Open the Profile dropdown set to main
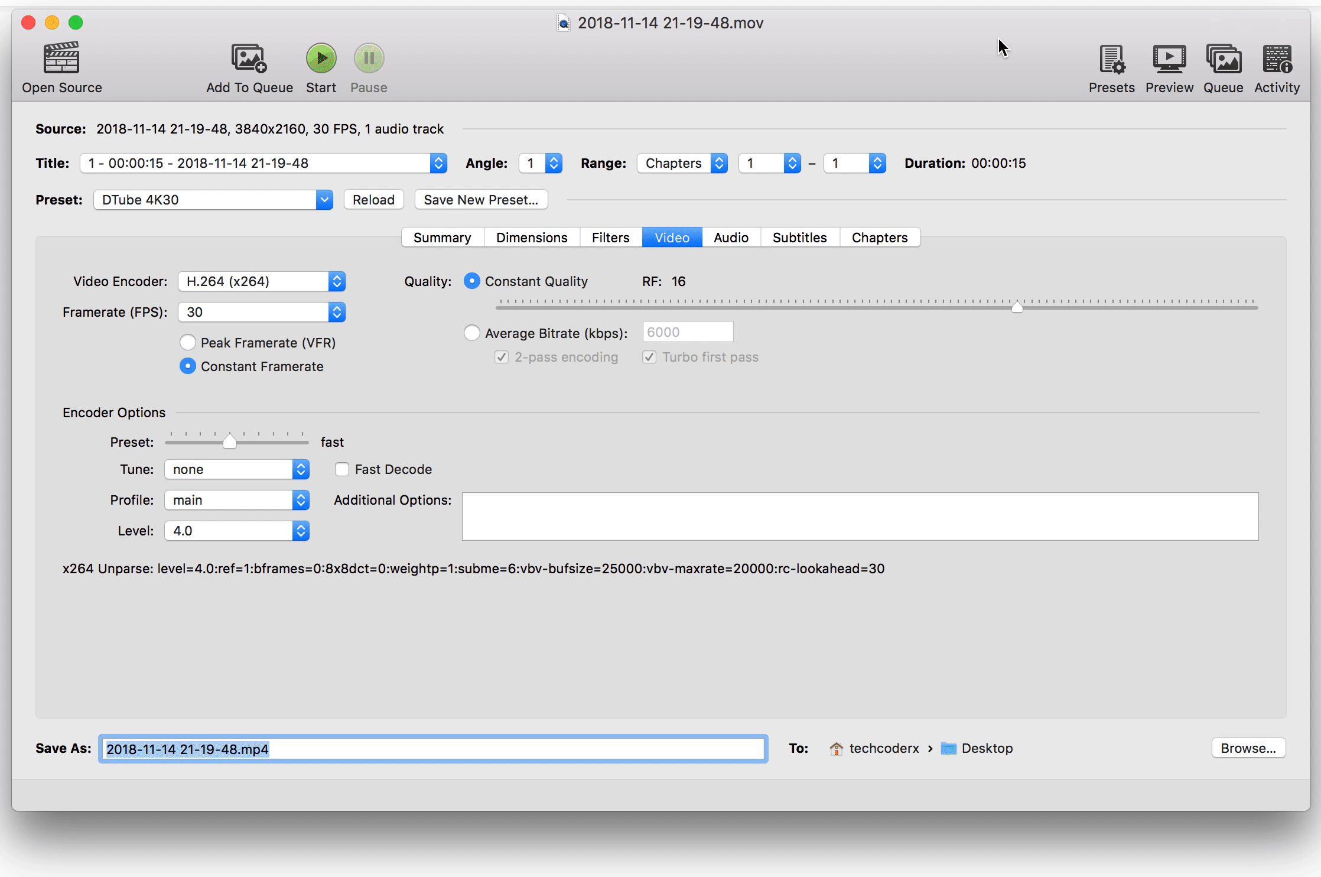1321x877 pixels. point(237,500)
